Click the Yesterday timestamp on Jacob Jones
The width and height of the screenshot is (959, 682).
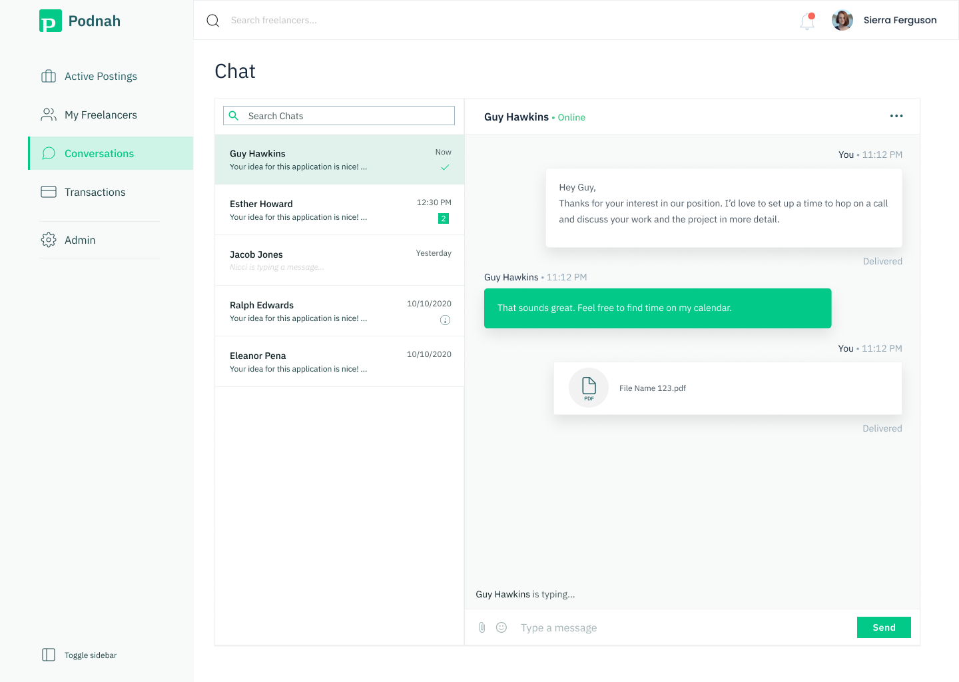pyautogui.click(x=434, y=253)
